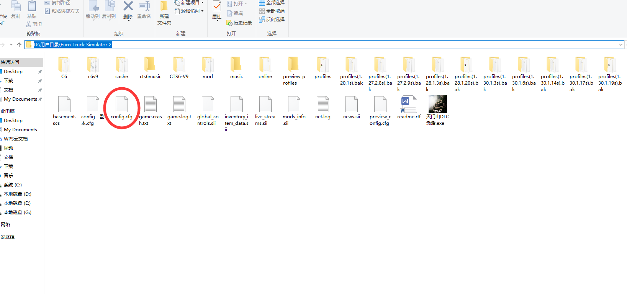Go up one folder level arrow
The image size is (627, 294).
coord(19,45)
